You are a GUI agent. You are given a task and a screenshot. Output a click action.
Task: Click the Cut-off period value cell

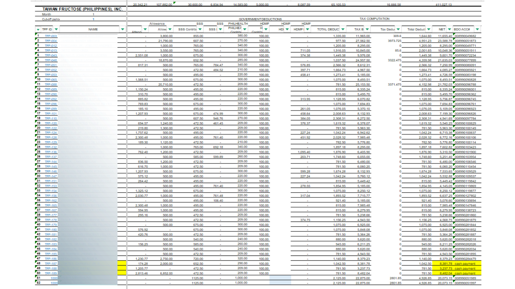tap(93, 19)
